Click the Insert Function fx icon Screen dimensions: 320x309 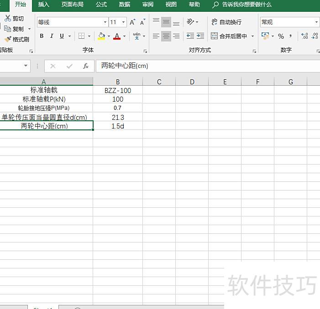[85, 66]
